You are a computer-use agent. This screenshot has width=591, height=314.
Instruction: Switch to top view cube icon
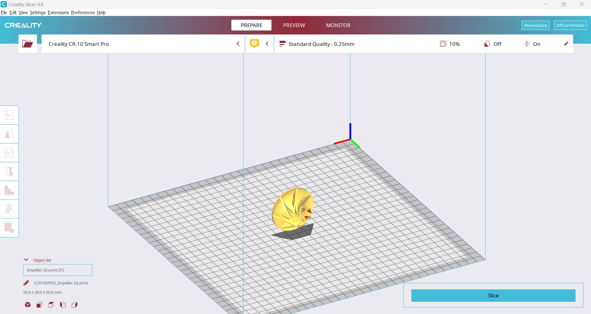[x=51, y=305]
